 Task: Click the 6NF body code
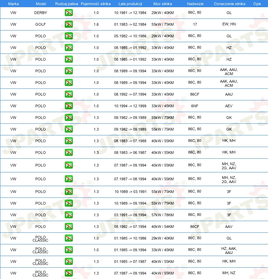pos(195,106)
